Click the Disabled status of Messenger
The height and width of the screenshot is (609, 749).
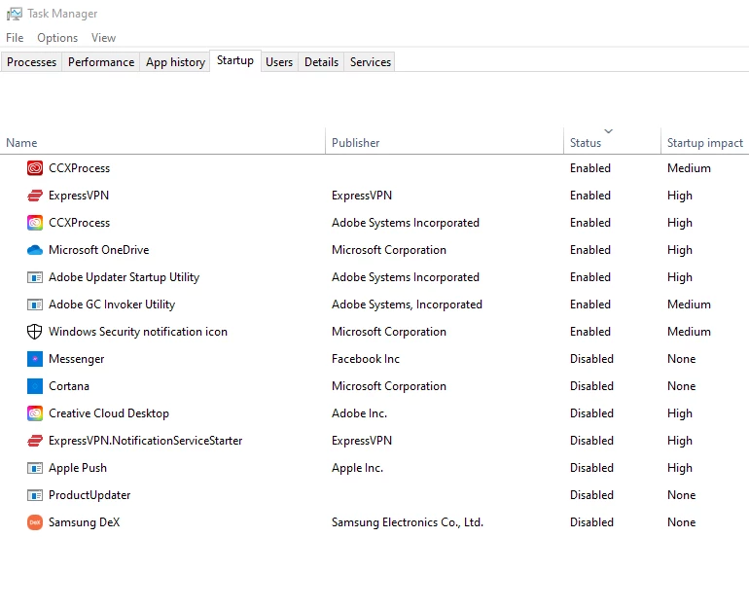pyautogui.click(x=591, y=359)
